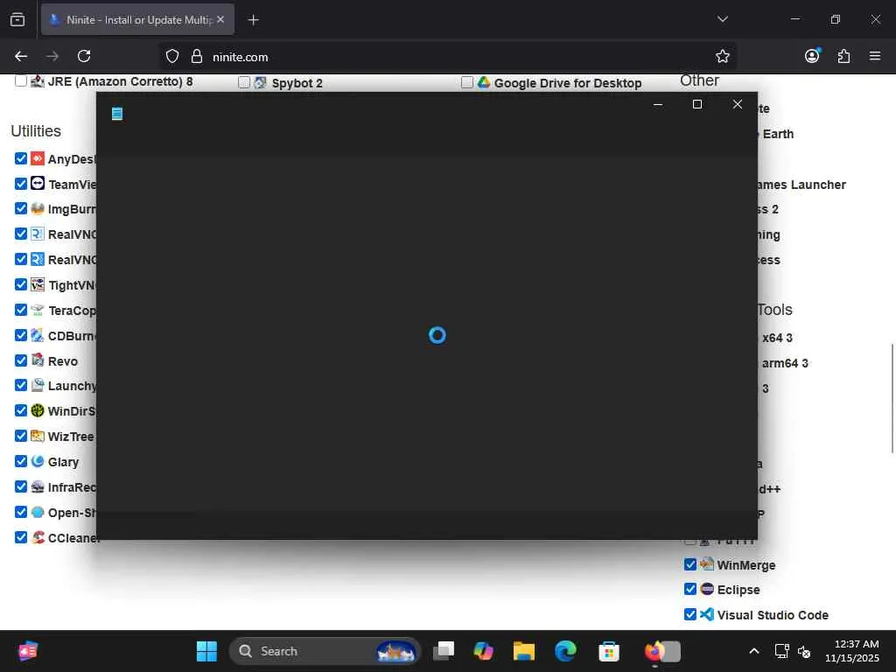Go back to the previous page
The height and width of the screenshot is (672, 896).
point(21,56)
